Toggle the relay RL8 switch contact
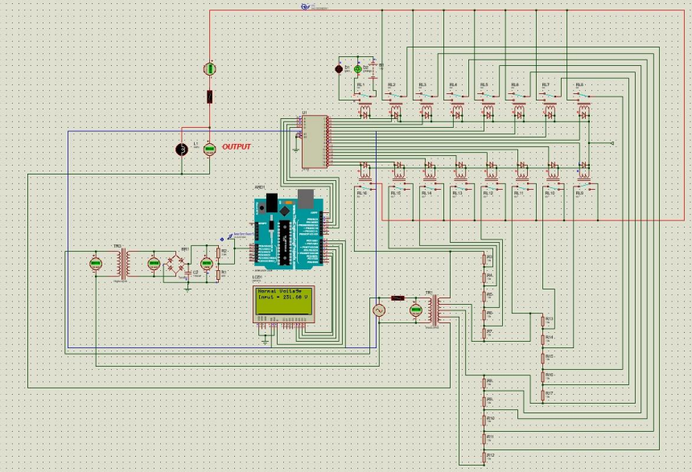 (583, 96)
